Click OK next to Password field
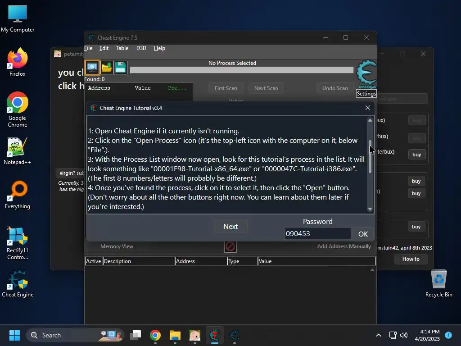The width and height of the screenshot is (461, 346). (x=363, y=234)
